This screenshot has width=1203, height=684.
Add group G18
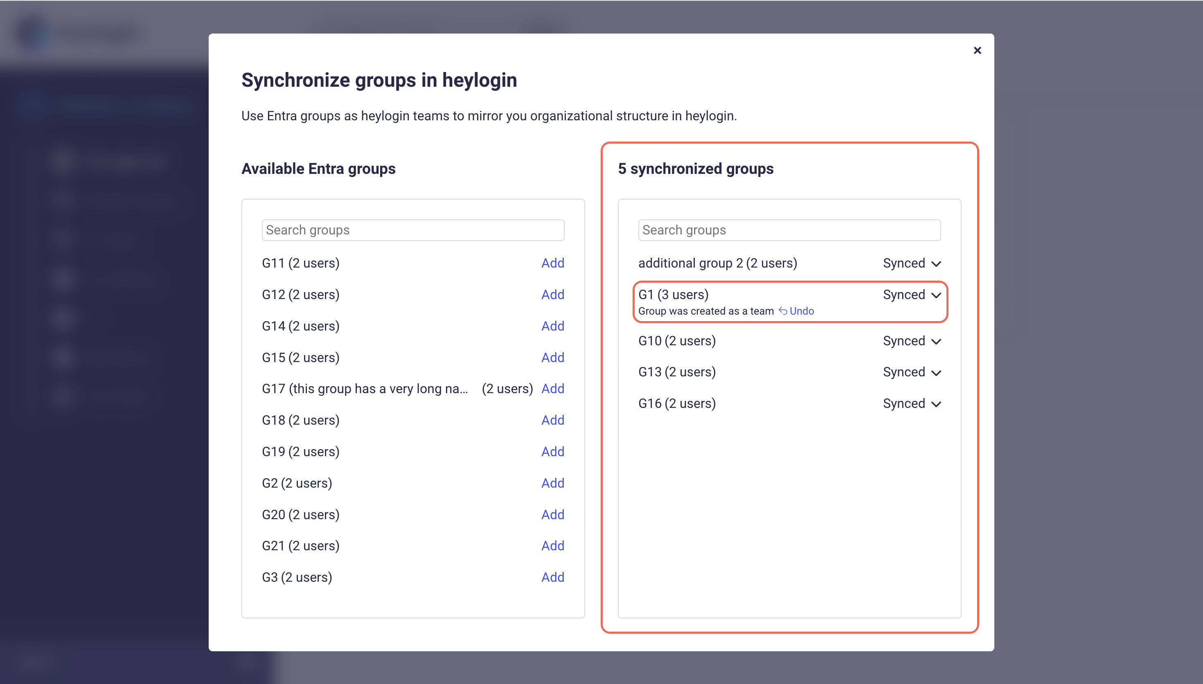[552, 420]
